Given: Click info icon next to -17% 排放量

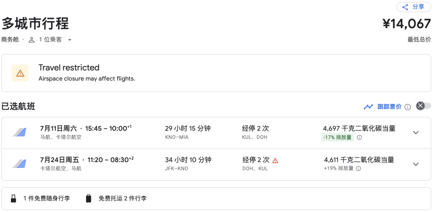Looking at the screenshot, I should 359,138.
